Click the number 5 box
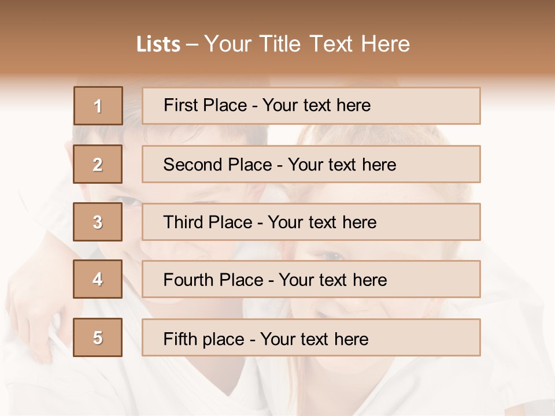The image size is (555, 416). click(x=98, y=337)
